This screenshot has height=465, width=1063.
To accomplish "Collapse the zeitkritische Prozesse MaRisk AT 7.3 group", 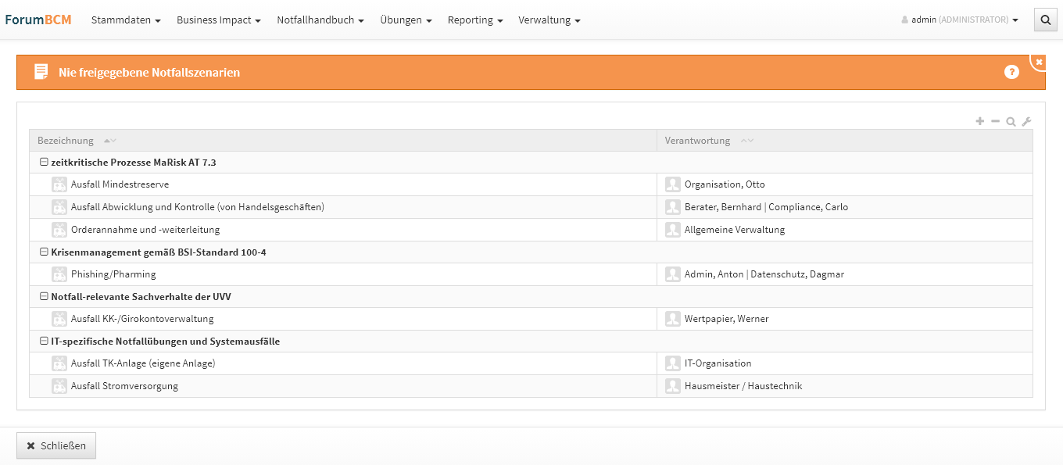I will 45,163.
